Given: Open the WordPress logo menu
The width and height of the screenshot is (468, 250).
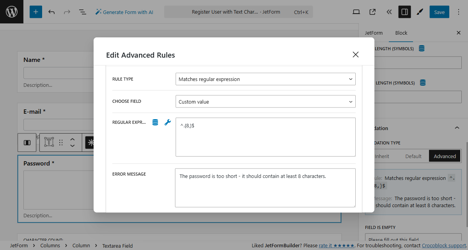Looking at the screenshot, I should click(x=12, y=12).
